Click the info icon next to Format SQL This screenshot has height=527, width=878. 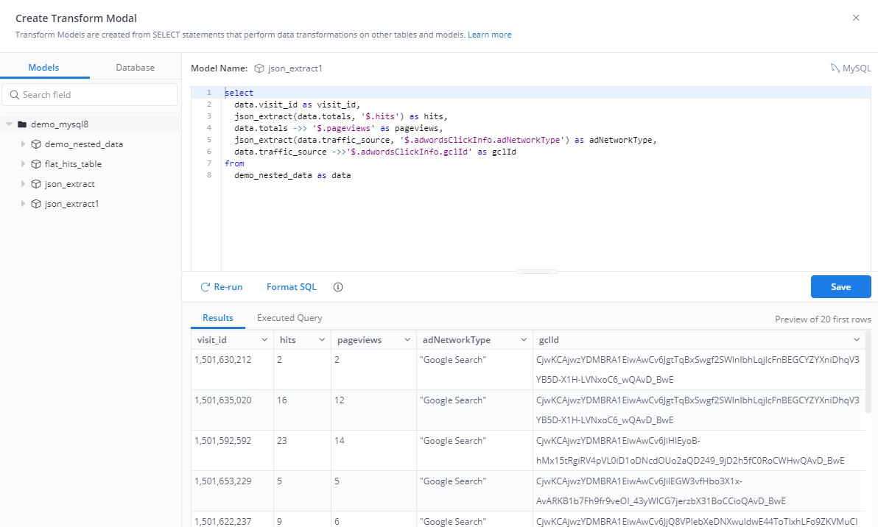coord(337,286)
